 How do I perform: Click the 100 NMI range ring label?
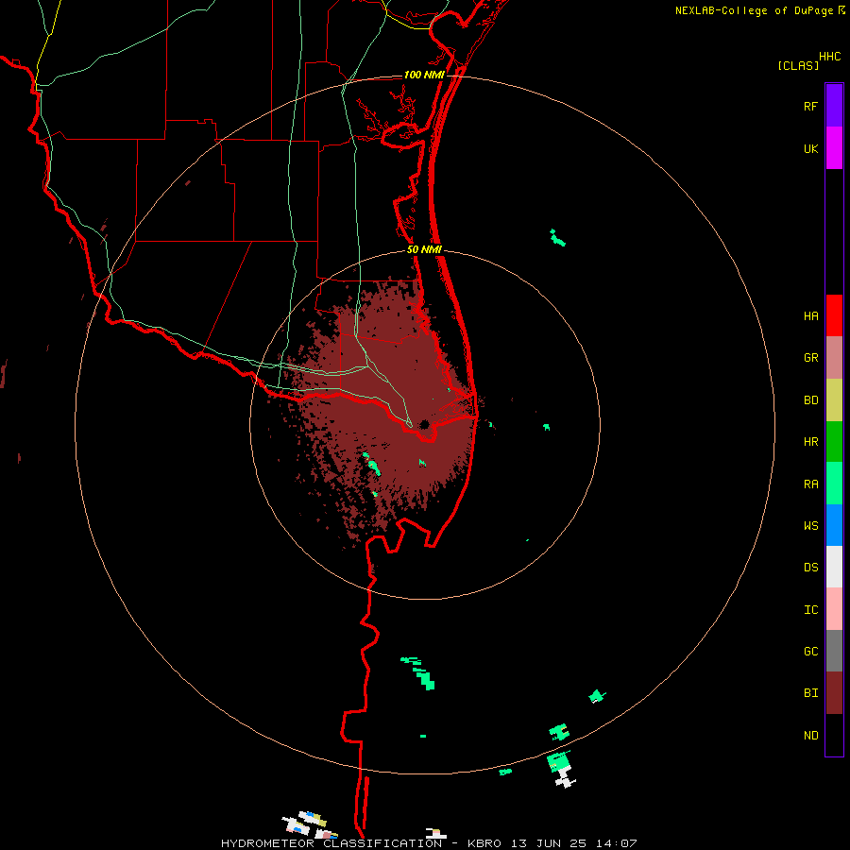pyautogui.click(x=424, y=75)
